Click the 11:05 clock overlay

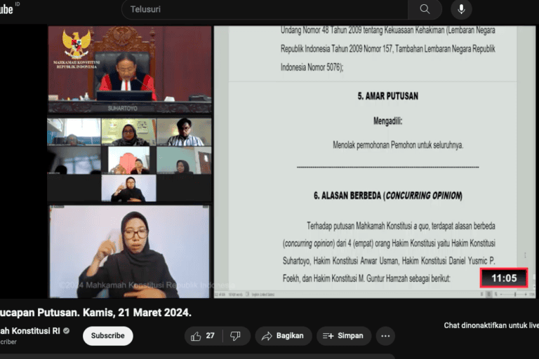(x=503, y=278)
